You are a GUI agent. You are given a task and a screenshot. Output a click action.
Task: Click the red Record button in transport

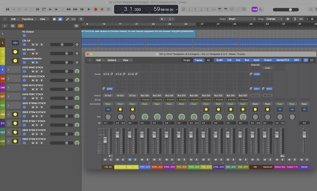coord(96,9)
